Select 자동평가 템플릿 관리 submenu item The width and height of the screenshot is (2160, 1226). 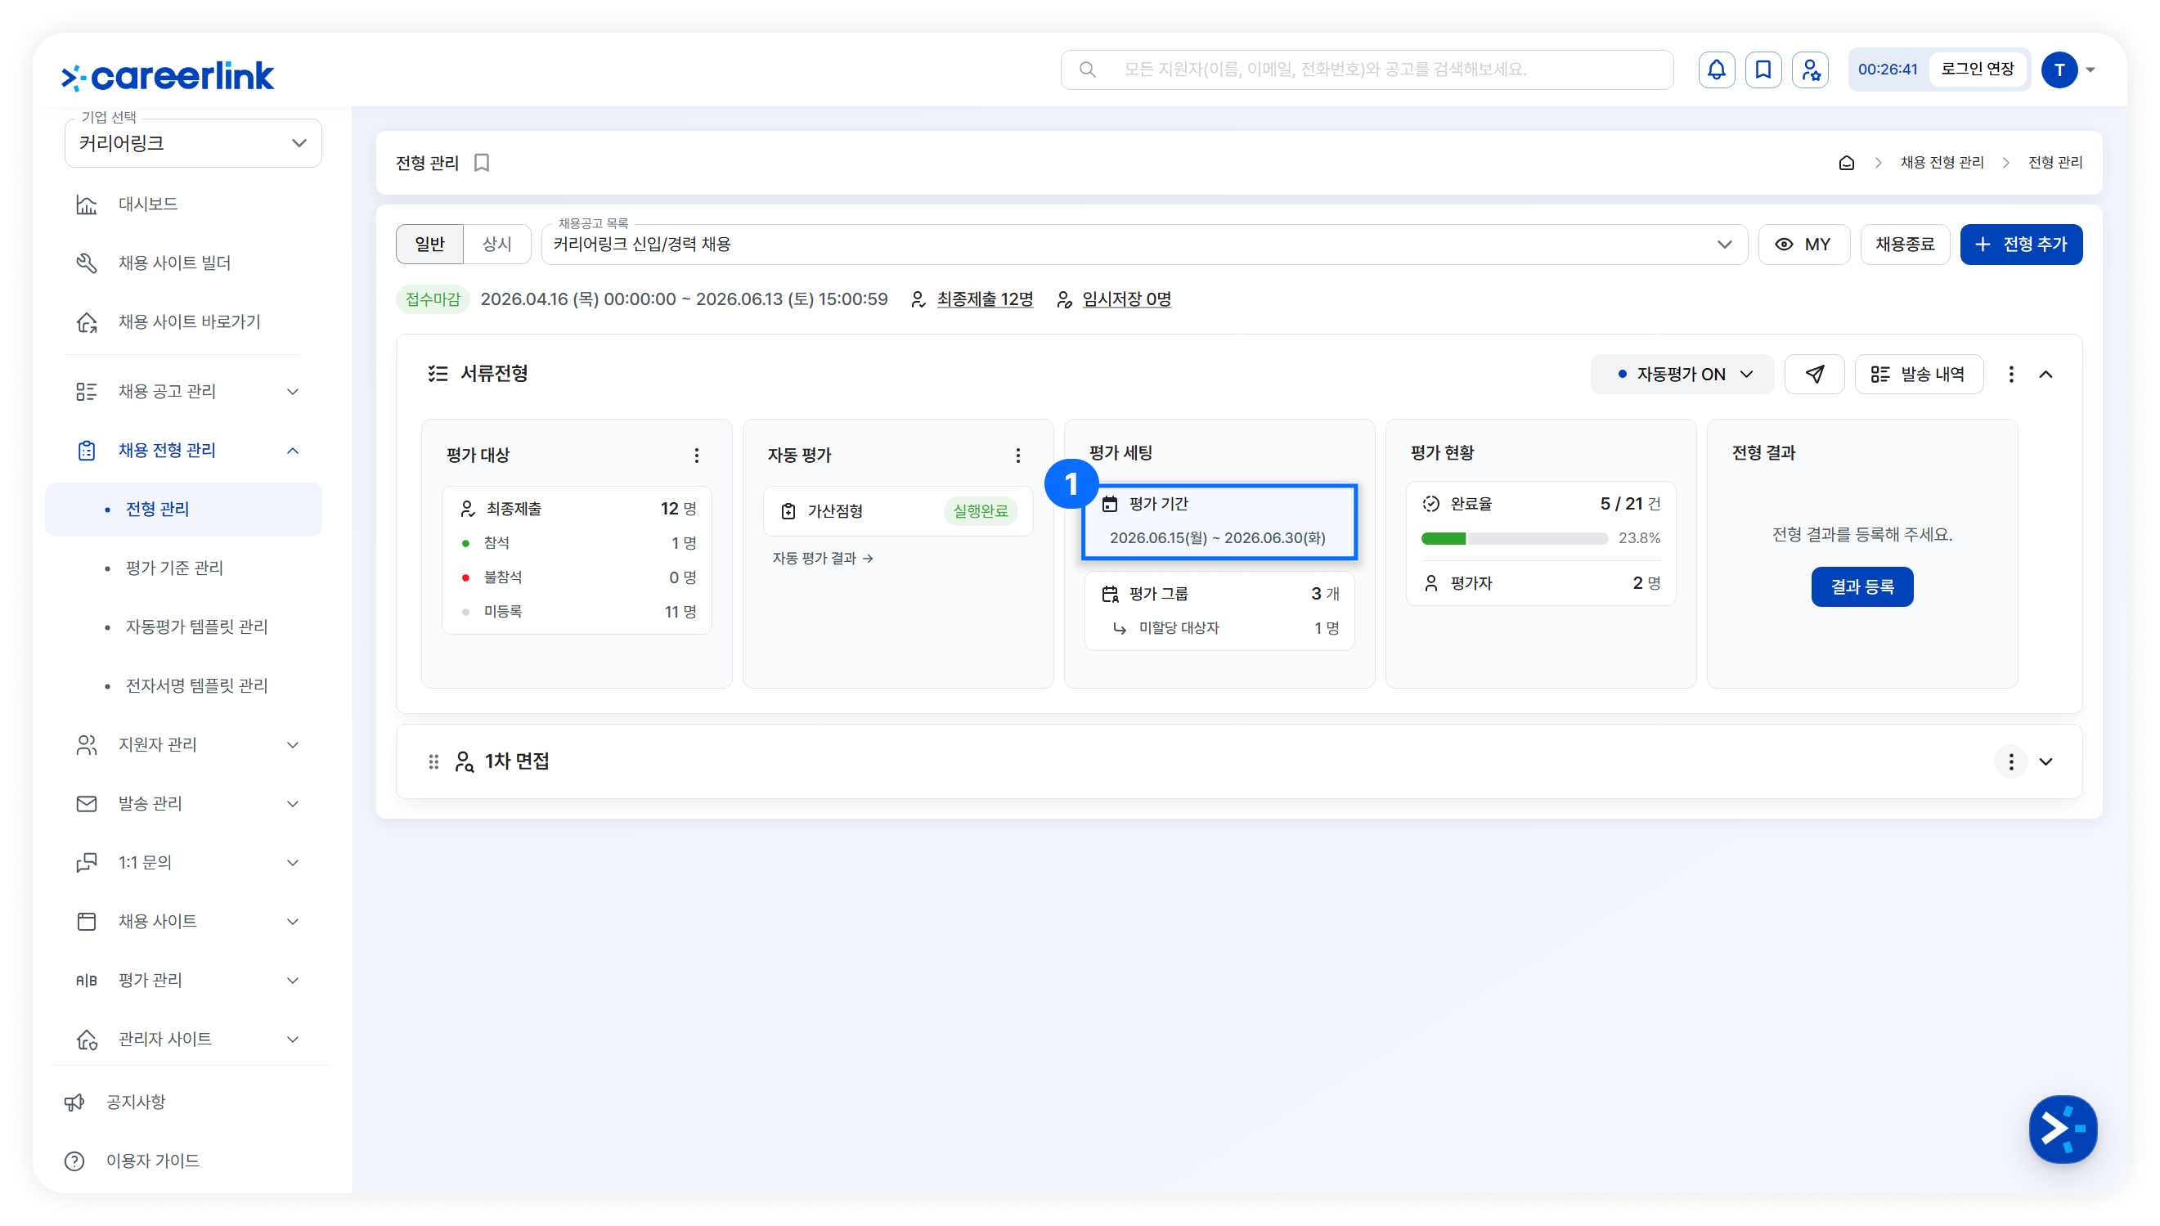pyautogui.click(x=183, y=627)
